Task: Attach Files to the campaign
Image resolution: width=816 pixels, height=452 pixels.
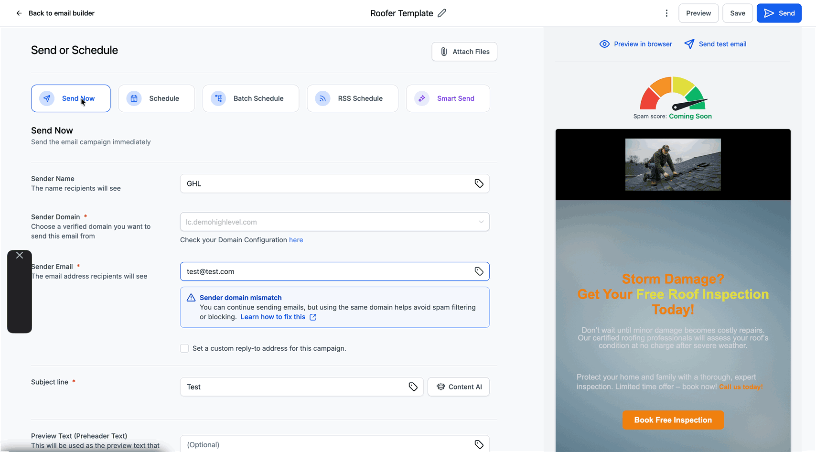Action: tap(464, 52)
